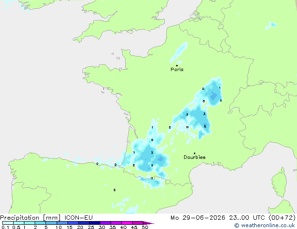The height and width of the screenshot is (229, 297).
Task: Select the 40–45 mm magenta legend swatch
Action: point(127,223)
